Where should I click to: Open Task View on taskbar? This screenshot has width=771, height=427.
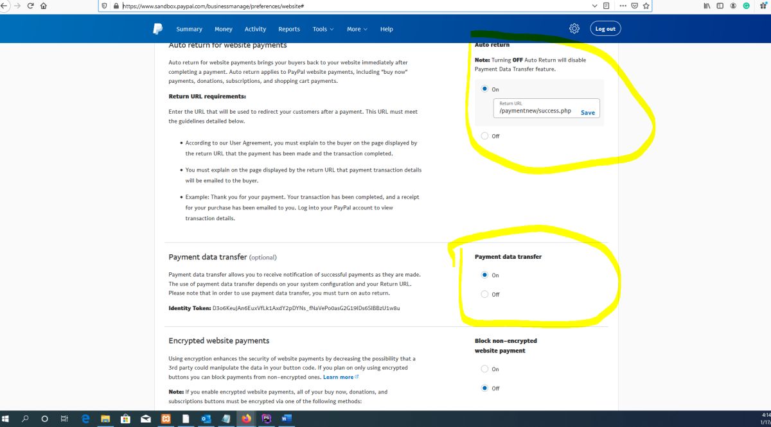pos(64,419)
